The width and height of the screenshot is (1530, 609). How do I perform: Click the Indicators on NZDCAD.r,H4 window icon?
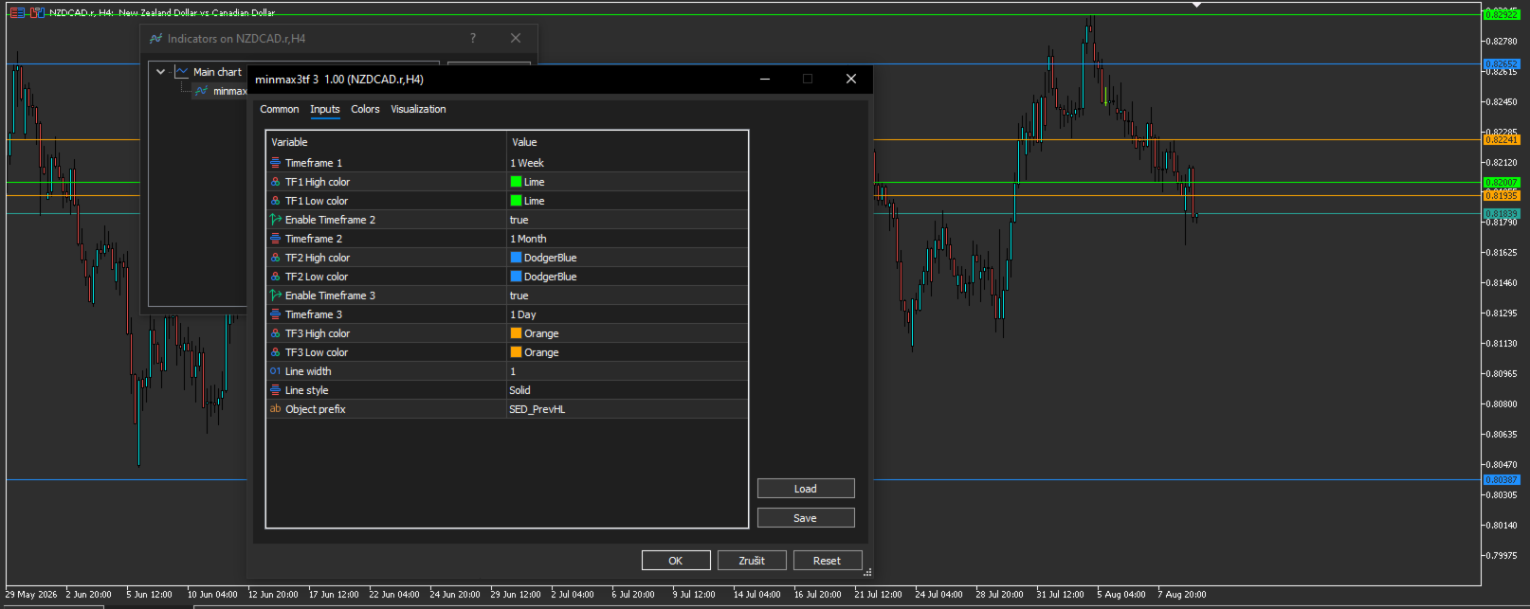click(x=156, y=39)
